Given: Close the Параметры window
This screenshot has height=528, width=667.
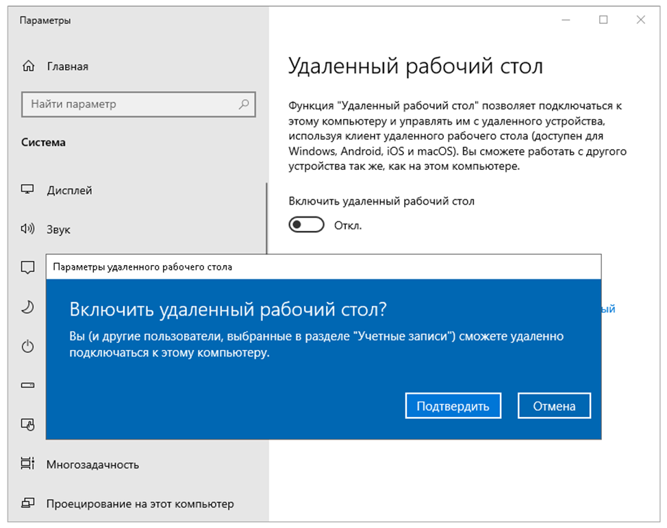Looking at the screenshot, I should click(x=640, y=21).
